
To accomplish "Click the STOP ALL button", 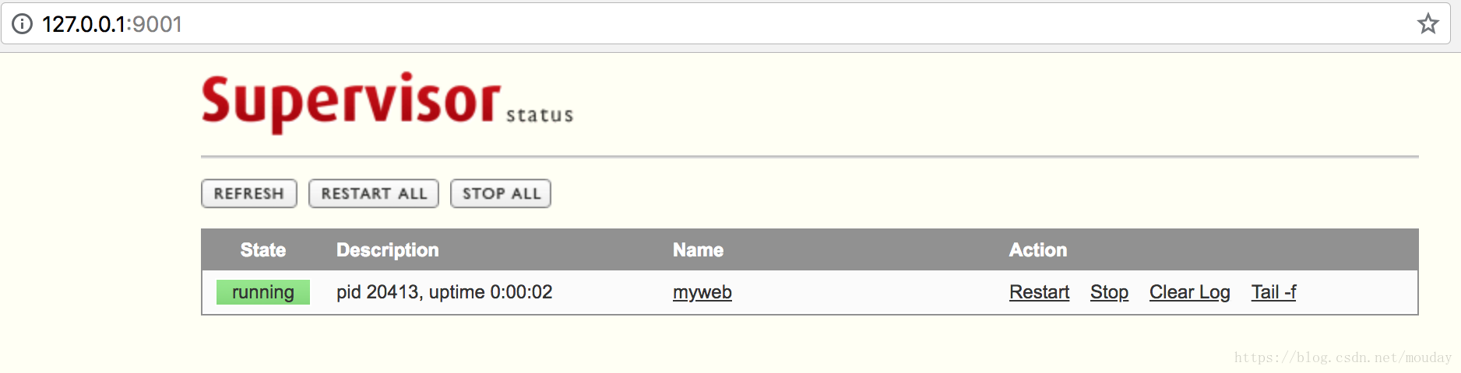I will pyautogui.click(x=501, y=193).
